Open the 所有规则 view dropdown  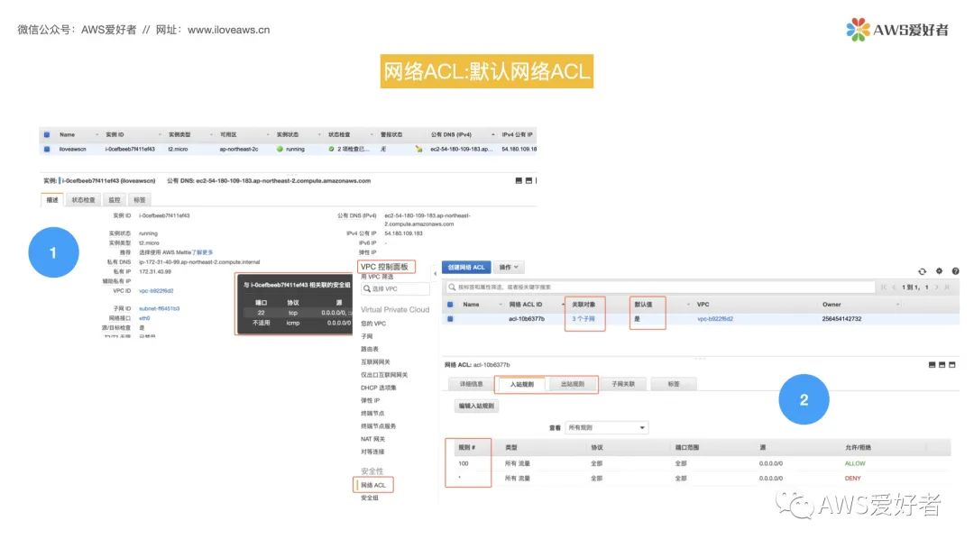[x=606, y=427]
